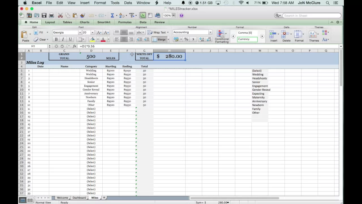This screenshot has height=204, width=362.
Task: Toggle align text left
Action: (x=117, y=39)
